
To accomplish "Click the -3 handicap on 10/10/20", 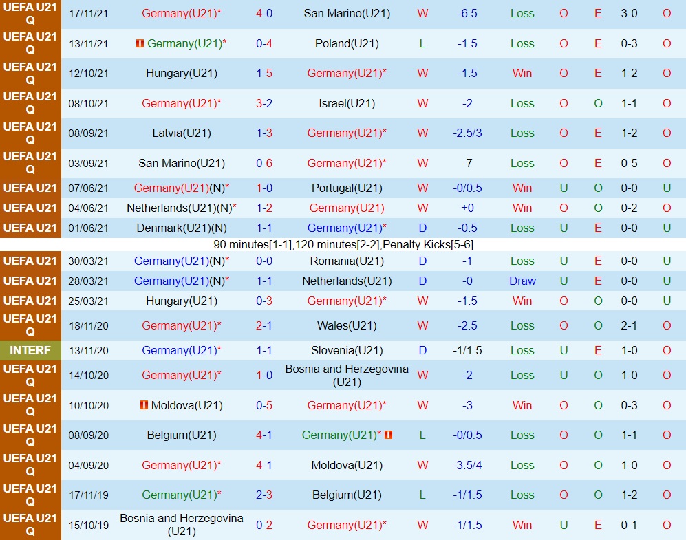I will tap(467, 405).
